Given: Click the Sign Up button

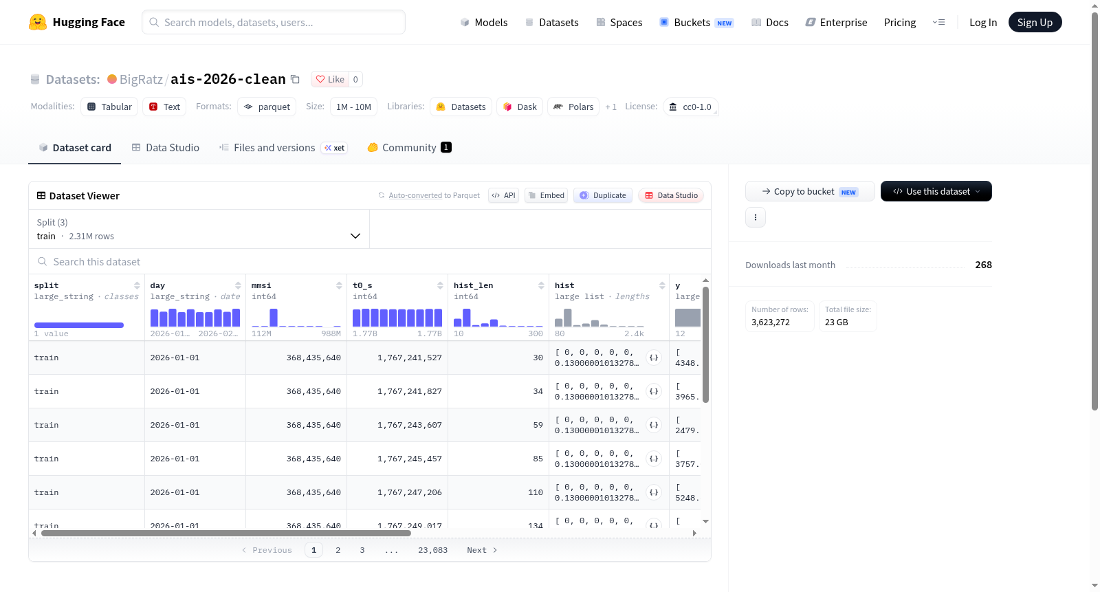Looking at the screenshot, I should [x=1035, y=22].
